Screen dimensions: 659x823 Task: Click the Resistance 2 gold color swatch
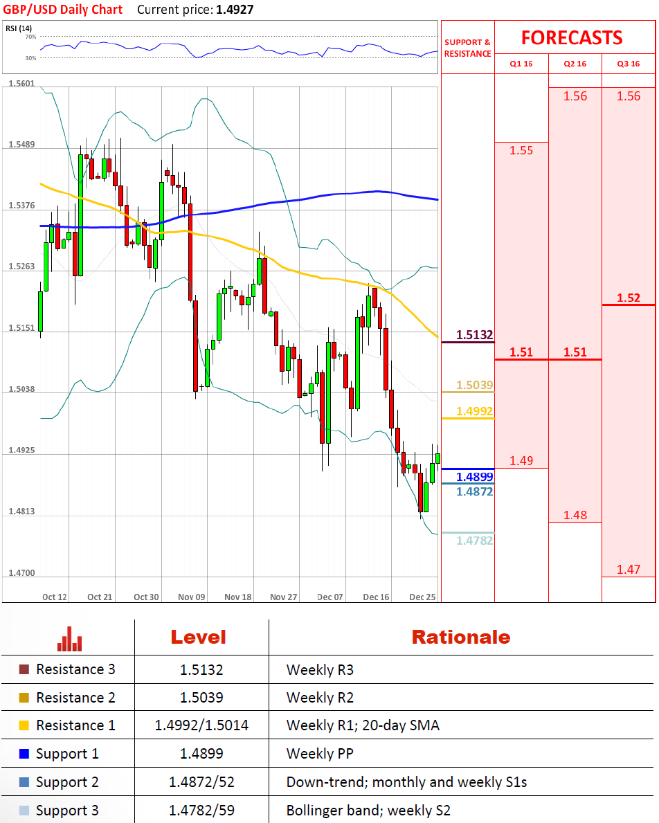point(24,698)
